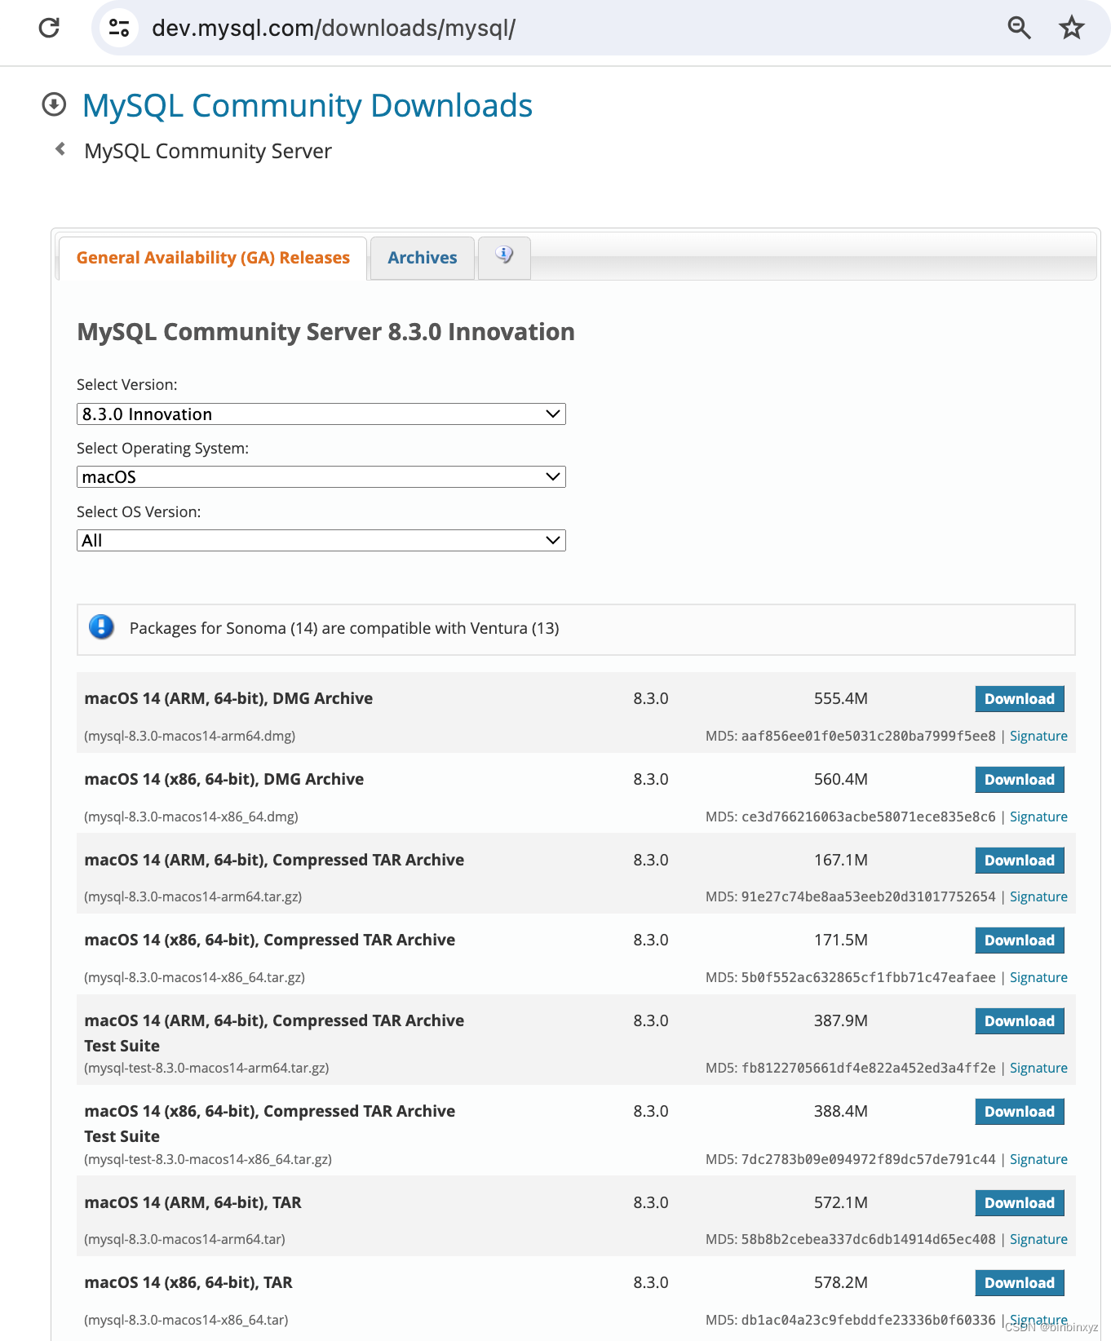
Task: Click MD5 hash aaf856ee01f0e5031c280ba7999f5ee8
Action: (x=869, y=736)
